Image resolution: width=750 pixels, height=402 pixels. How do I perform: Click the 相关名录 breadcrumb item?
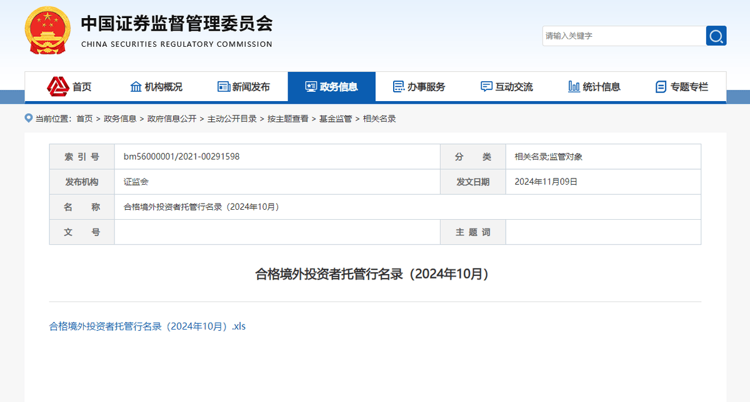point(379,119)
